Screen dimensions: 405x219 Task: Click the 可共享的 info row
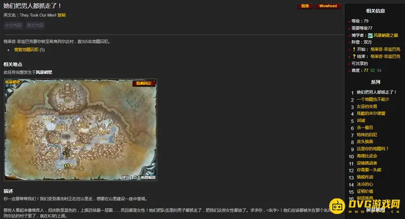tap(359, 63)
